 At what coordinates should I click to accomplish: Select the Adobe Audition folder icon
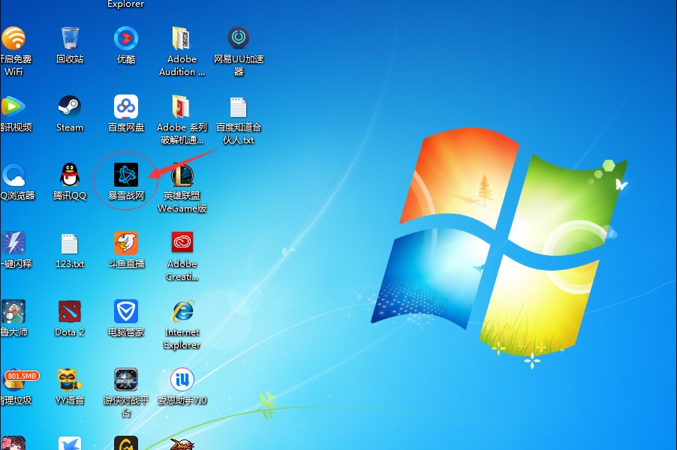pyautogui.click(x=182, y=38)
